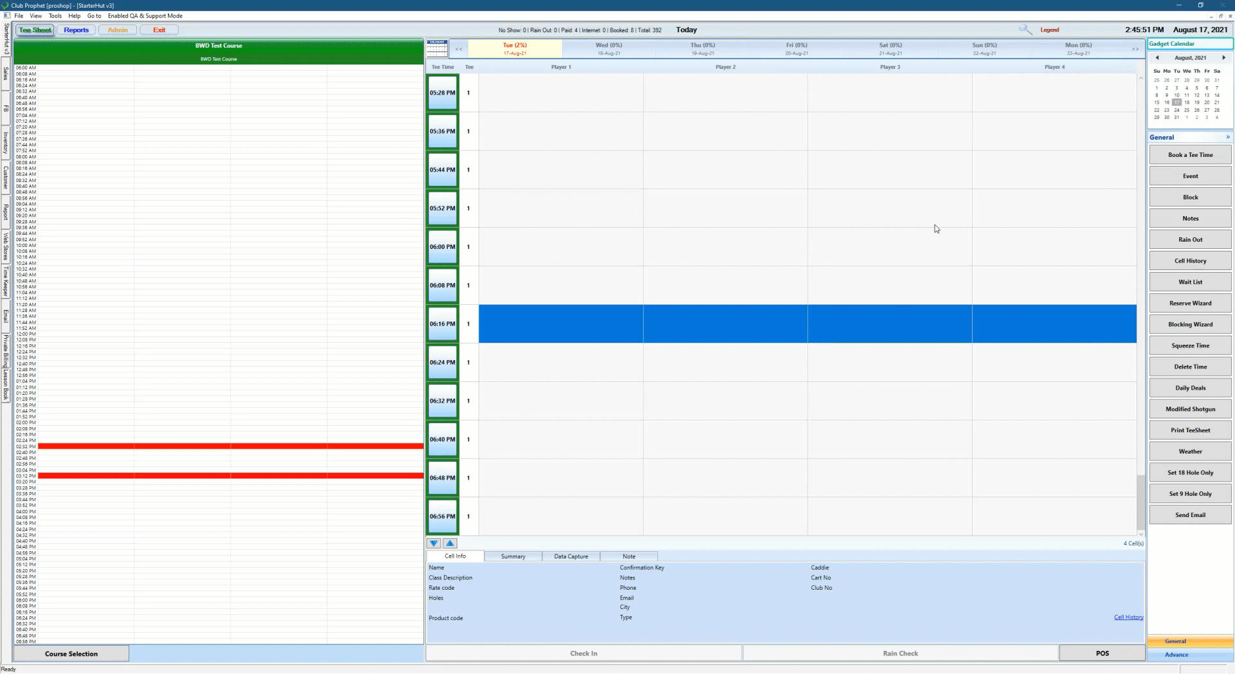Click the red bar at 02:32 PM
The image size is (1235, 674).
tap(230, 446)
